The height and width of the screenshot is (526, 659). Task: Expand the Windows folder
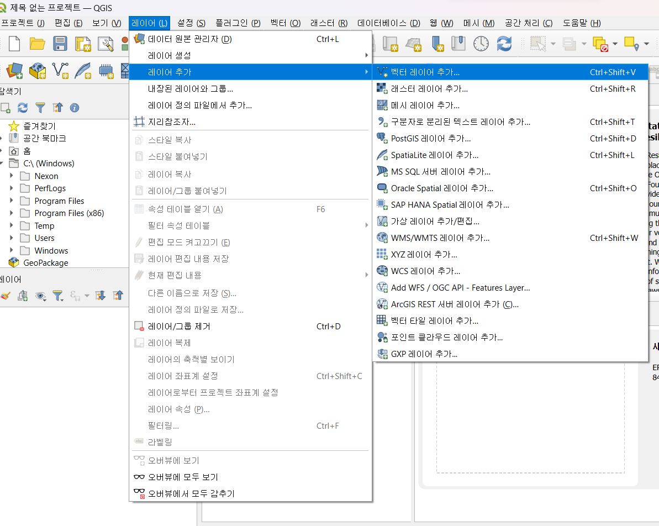click(x=12, y=250)
